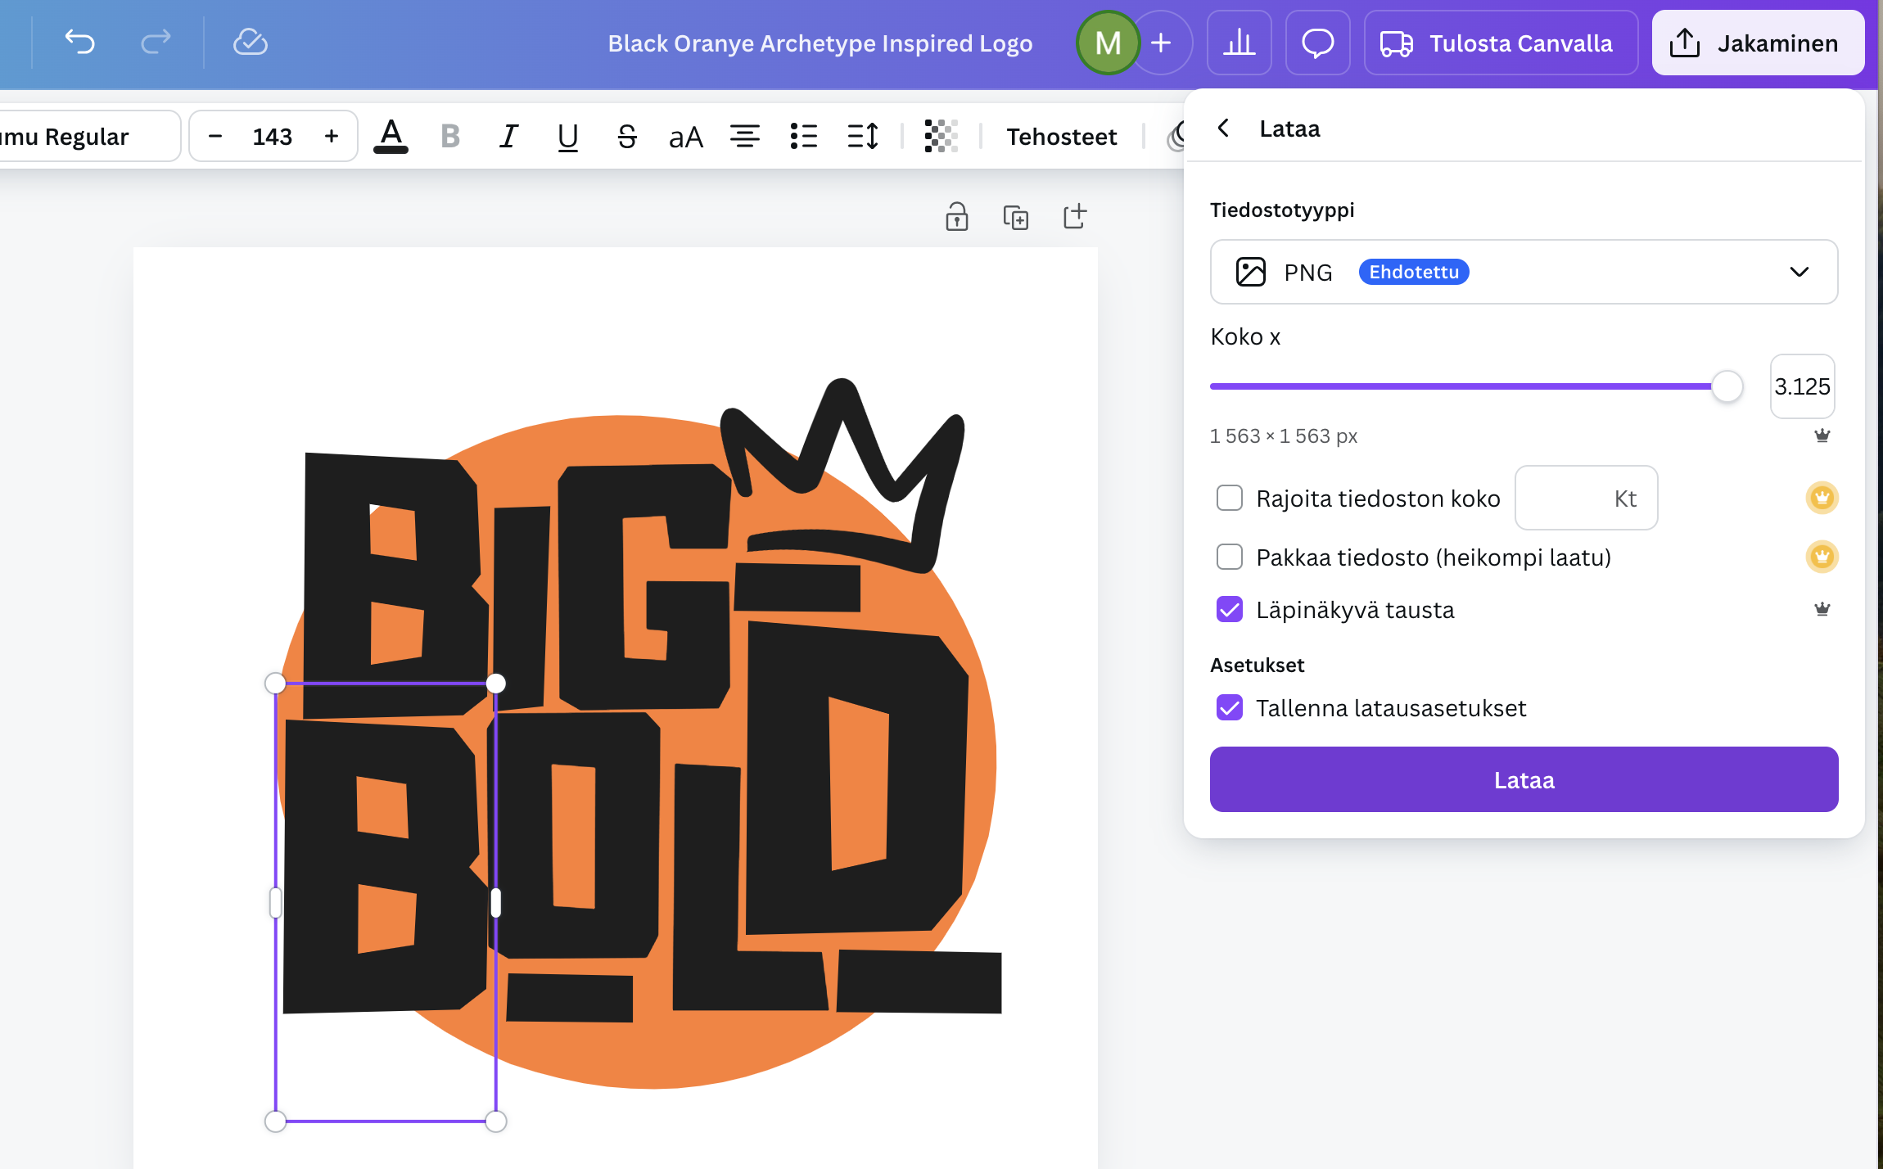Enable the Rajoita tiedoston koko checkbox
The image size is (1883, 1169).
pyautogui.click(x=1229, y=498)
